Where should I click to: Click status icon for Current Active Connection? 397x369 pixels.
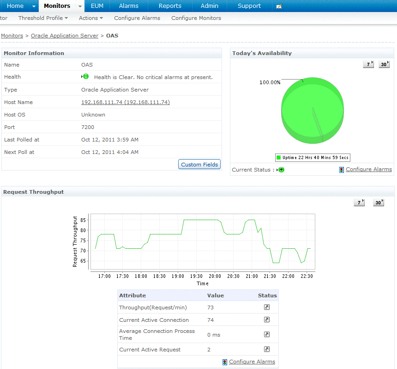click(267, 320)
